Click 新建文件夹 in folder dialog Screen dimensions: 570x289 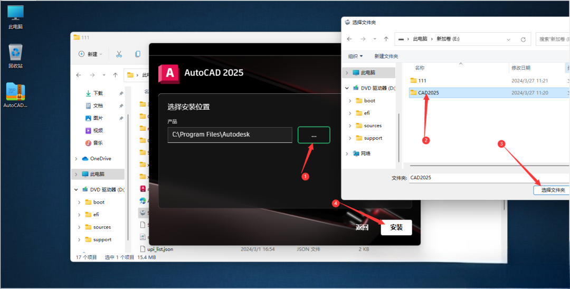[386, 56]
